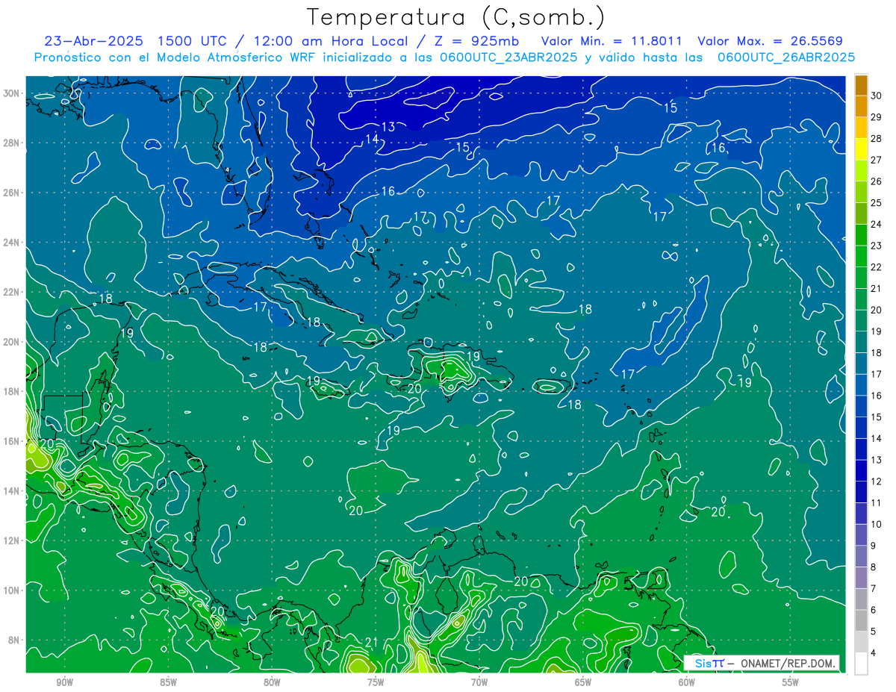This screenshot has width=896, height=692.
Task: Click the Temperatura (C,somb.) map title
Action: coord(456,17)
